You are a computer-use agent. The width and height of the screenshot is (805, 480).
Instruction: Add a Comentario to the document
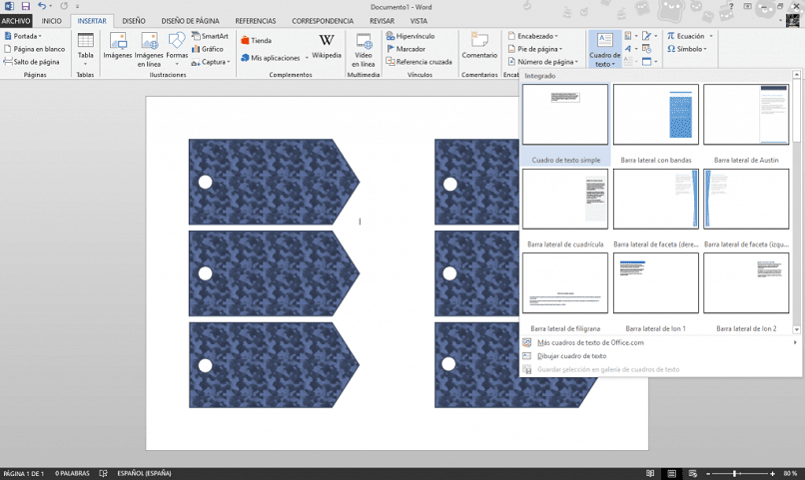[x=479, y=46]
